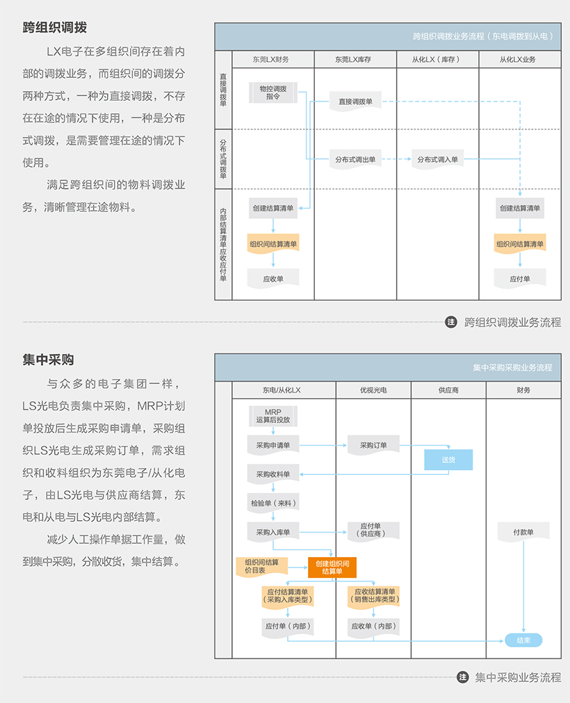This screenshot has width=570, height=703.
Task: Select the 从化LX业务 column header
Action: (x=519, y=60)
